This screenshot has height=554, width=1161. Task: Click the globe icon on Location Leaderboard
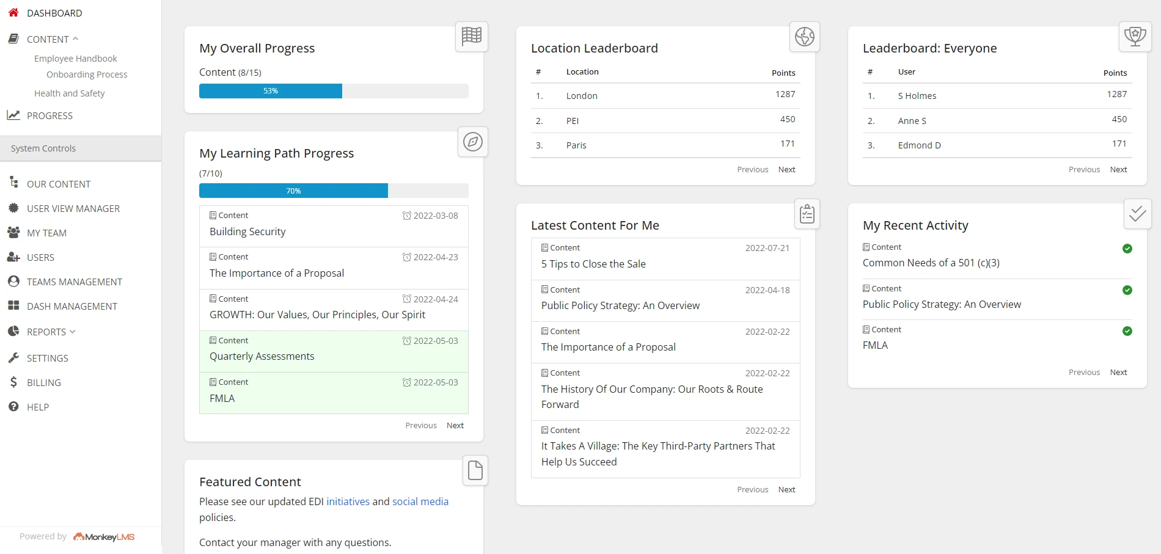tap(804, 37)
